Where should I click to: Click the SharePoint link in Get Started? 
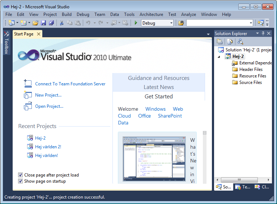[x=170, y=116]
